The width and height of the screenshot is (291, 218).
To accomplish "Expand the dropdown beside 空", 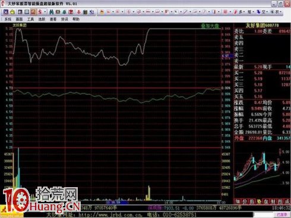I will 267,12.
